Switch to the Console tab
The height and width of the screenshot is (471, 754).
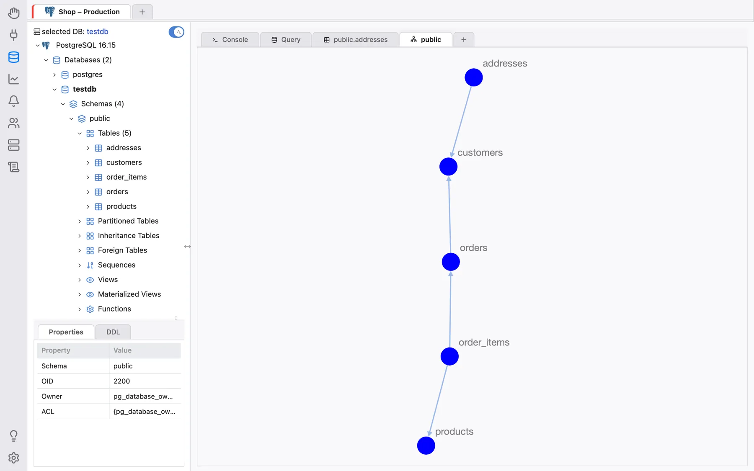pos(230,39)
